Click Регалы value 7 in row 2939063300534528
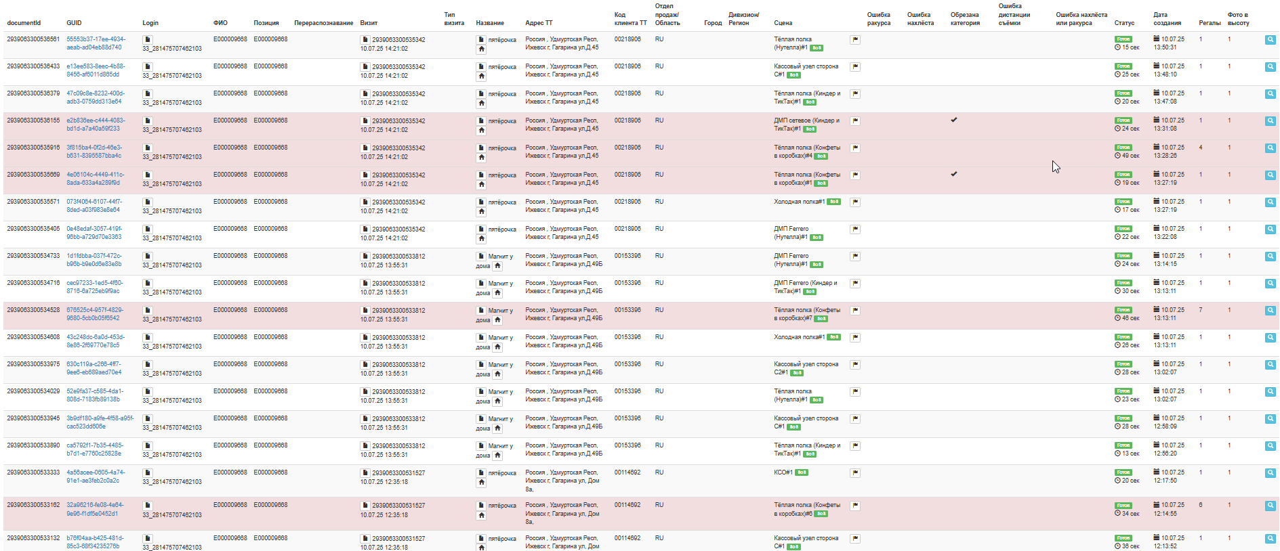Image resolution: width=1280 pixels, height=551 pixels. coord(1201,310)
